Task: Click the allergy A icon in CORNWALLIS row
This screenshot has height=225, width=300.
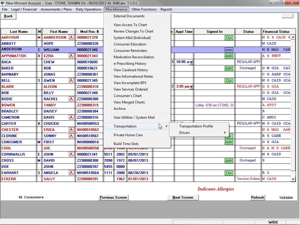Action: (71, 154)
